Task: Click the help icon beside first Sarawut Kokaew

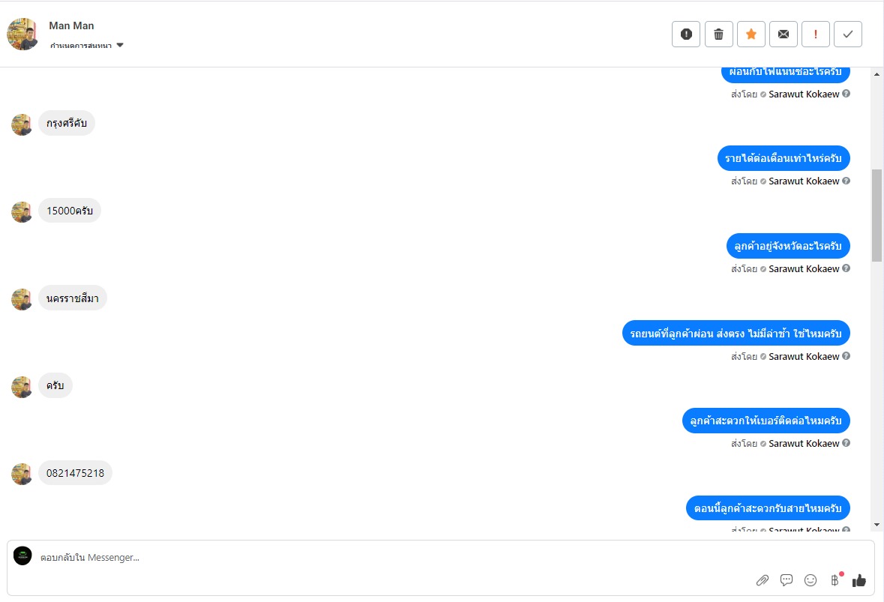Action: [847, 94]
